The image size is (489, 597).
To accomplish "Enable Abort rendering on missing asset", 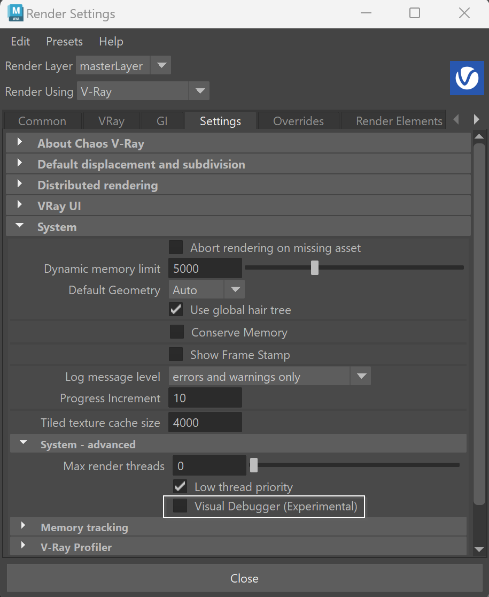I will point(176,248).
